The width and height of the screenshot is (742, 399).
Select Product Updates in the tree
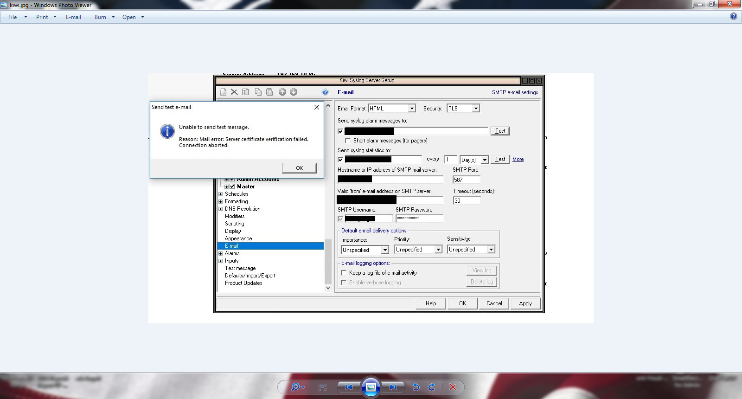coord(243,283)
